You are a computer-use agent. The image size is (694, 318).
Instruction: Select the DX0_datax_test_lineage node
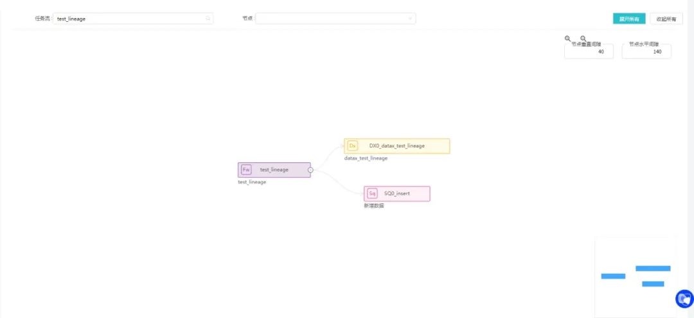click(397, 146)
